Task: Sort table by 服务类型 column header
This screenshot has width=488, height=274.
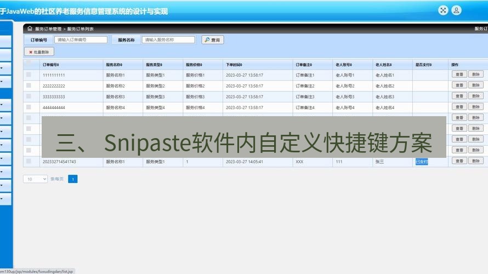Action: pos(154,65)
